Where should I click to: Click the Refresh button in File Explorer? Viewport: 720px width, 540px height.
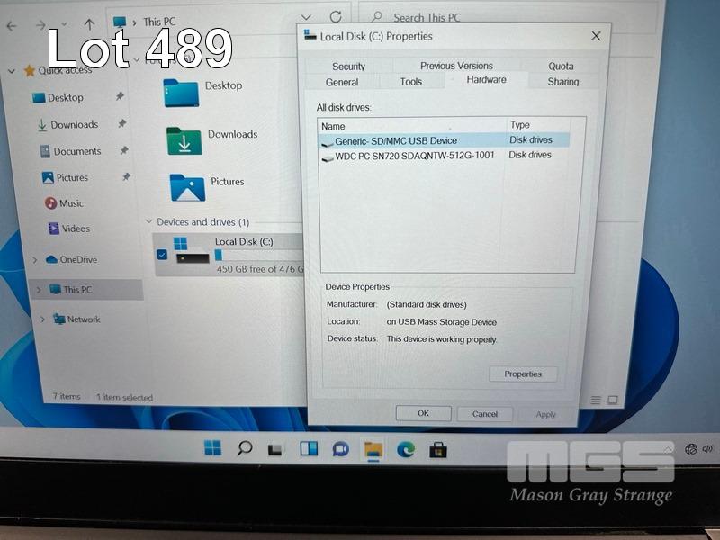[336, 17]
